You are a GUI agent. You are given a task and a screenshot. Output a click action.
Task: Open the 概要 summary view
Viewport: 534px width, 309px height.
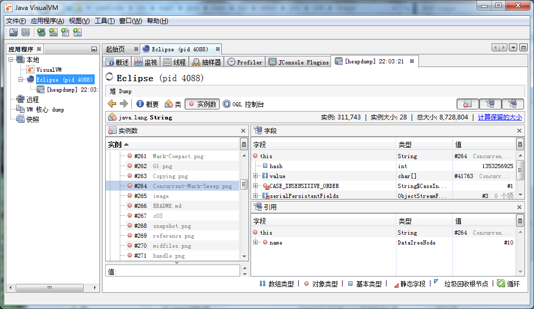[x=147, y=104]
